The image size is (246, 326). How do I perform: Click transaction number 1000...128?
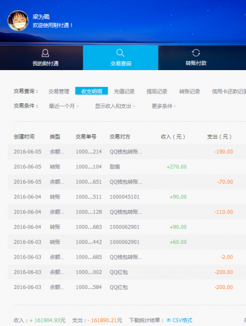(x=89, y=212)
